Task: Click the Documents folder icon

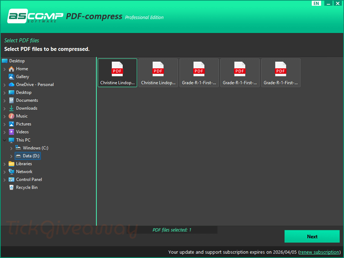Action: [x=12, y=100]
